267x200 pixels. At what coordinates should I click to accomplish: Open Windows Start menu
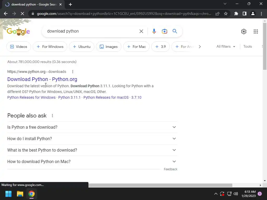[8, 194]
